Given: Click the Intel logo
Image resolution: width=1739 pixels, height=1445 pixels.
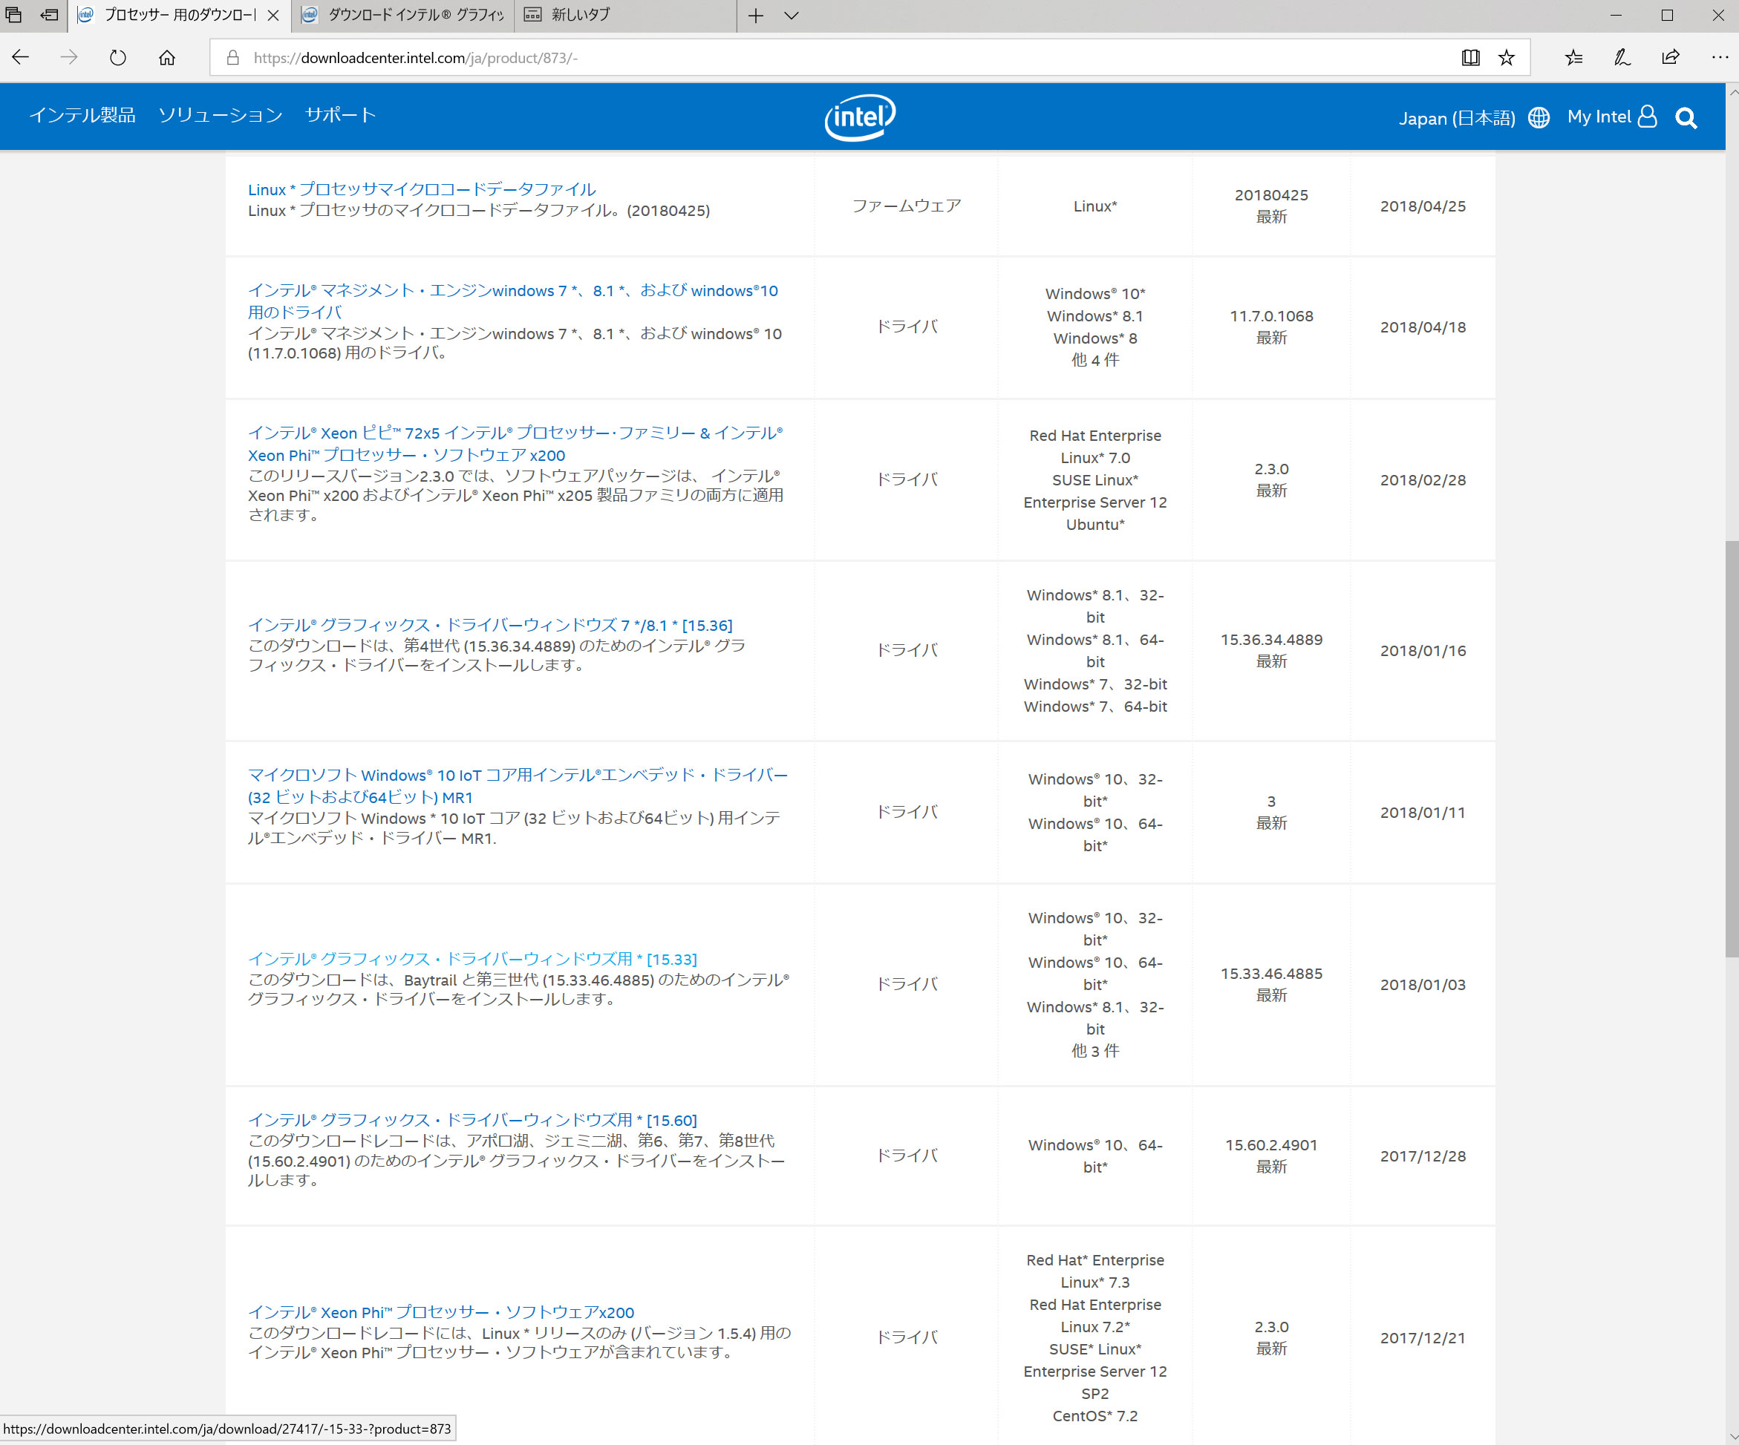Looking at the screenshot, I should [860, 117].
